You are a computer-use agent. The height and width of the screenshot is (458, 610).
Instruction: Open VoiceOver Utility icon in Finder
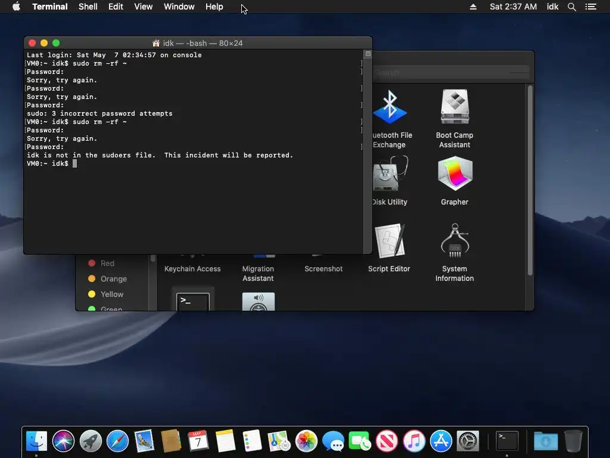click(x=259, y=301)
